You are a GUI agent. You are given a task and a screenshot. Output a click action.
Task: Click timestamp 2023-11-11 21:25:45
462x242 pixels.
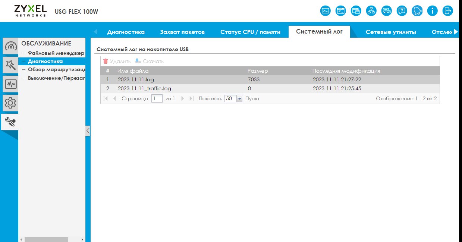[x=337, y=88]
